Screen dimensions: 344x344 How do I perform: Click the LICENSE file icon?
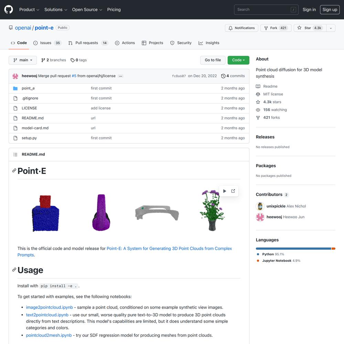[15, 108]
